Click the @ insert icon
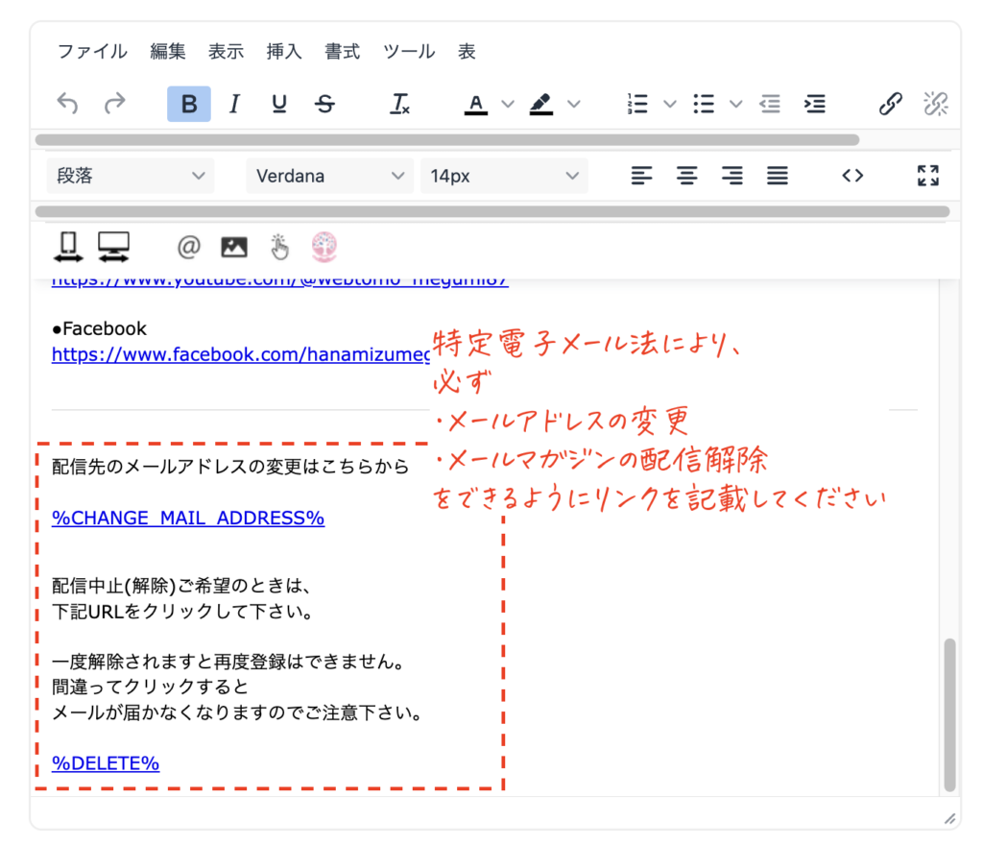The height and width of the screenshot is (845, 983). coord(189,248)
